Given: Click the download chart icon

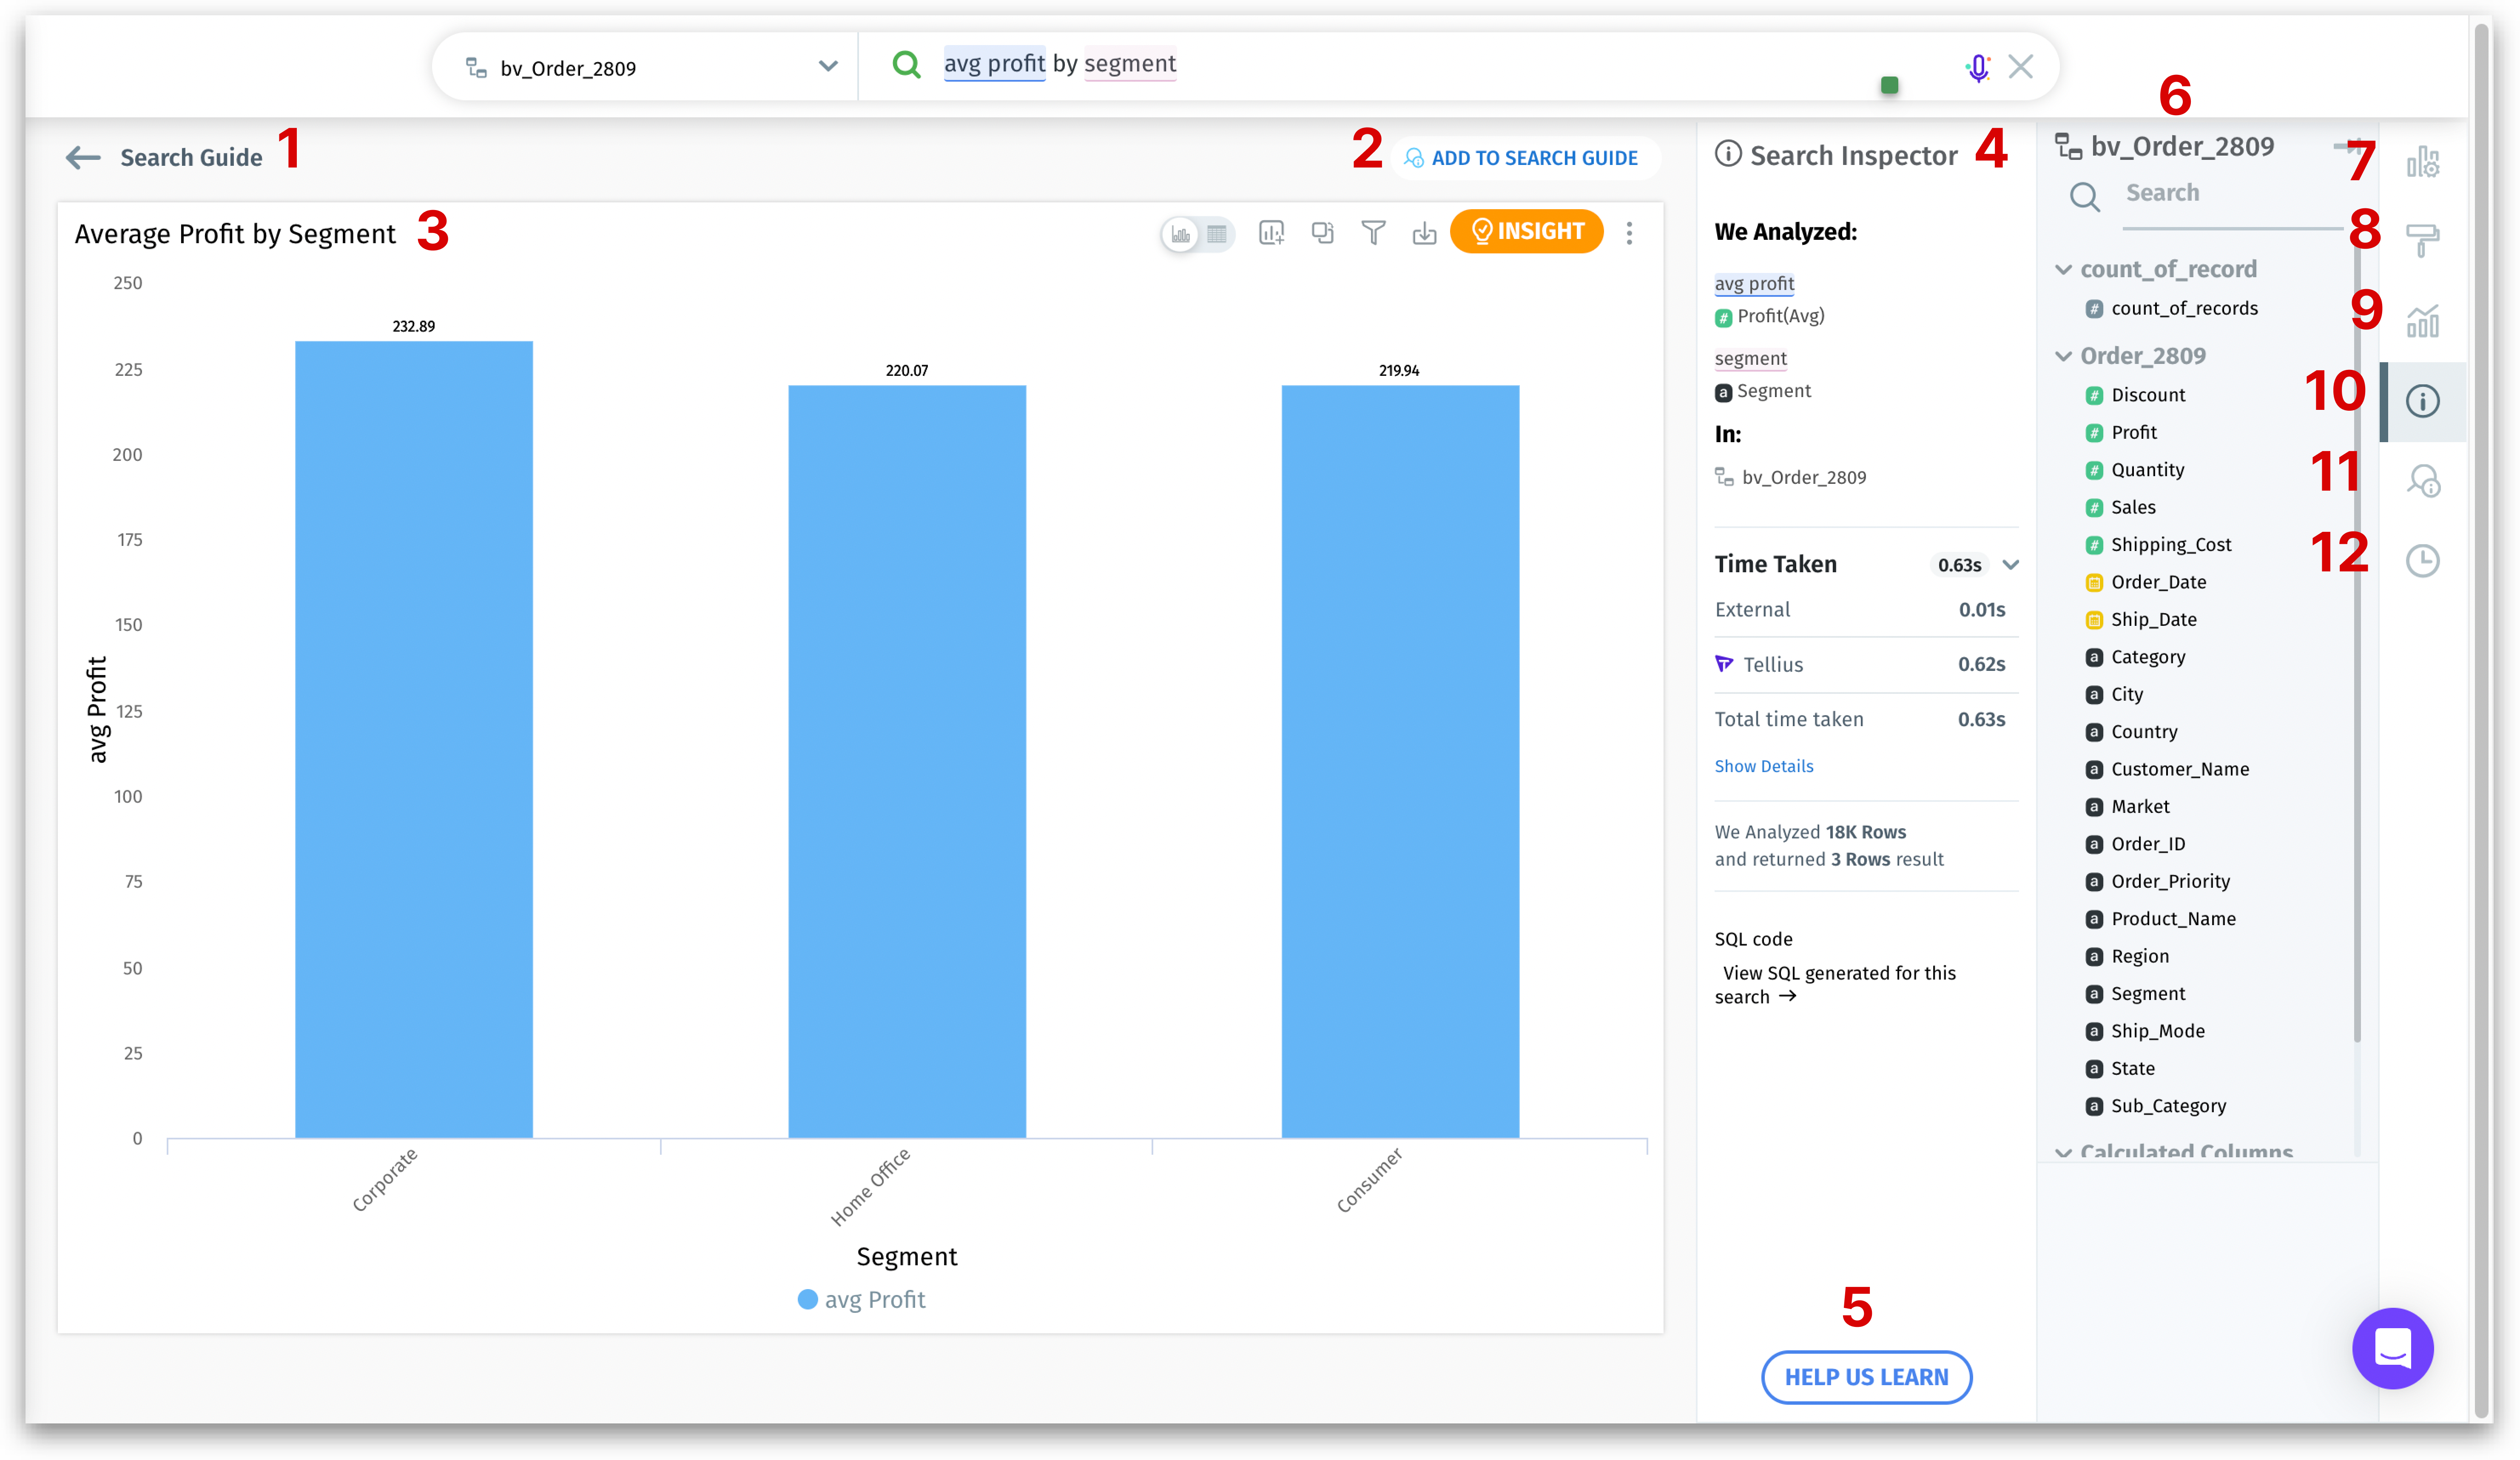Looking at the screenshot, I should click(x=1424, y=233).
